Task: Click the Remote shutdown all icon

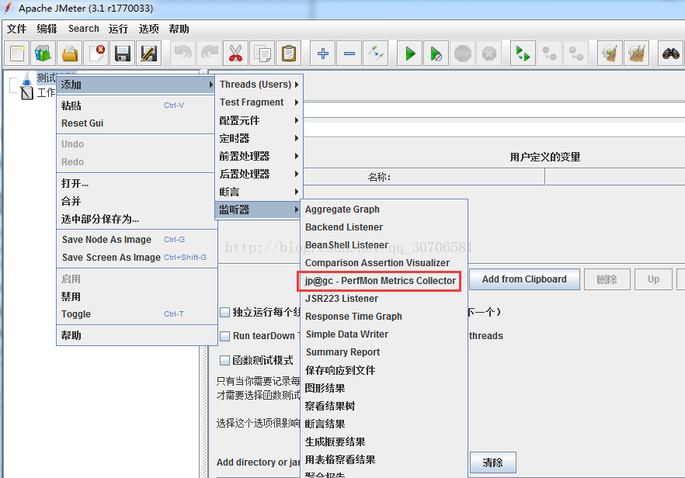Action: (x=575, y=54)
